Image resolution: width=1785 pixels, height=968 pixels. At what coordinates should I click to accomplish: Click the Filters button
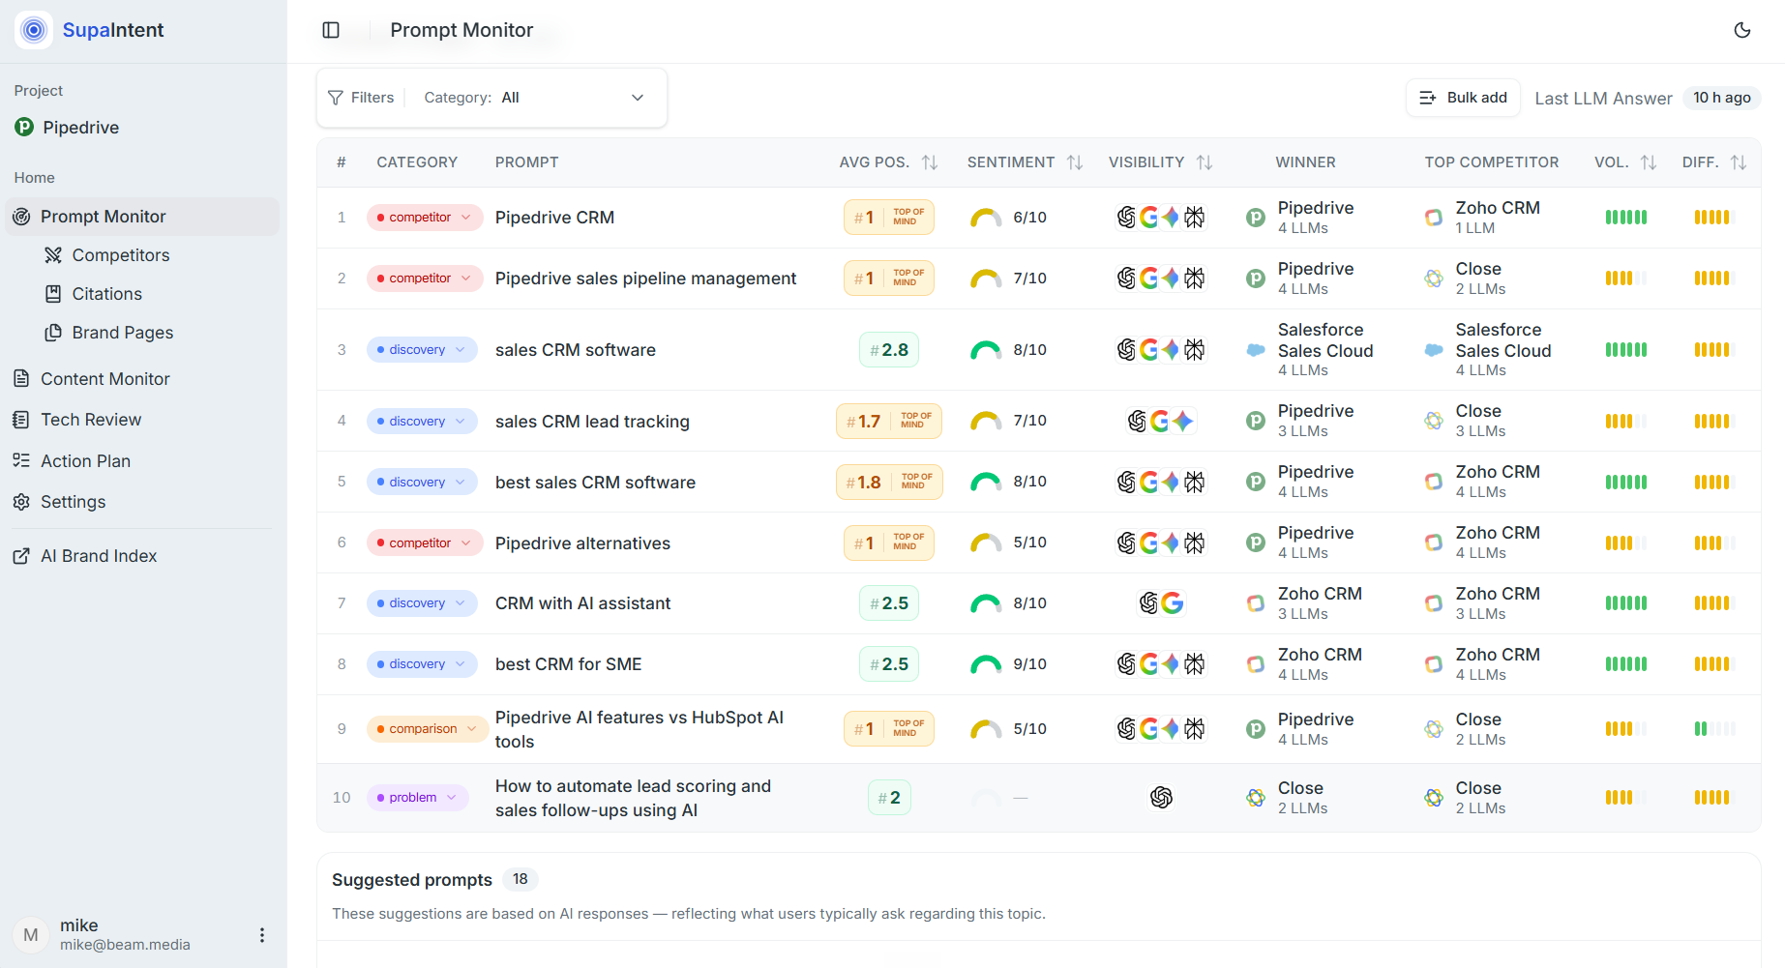[x=361, y=98]
